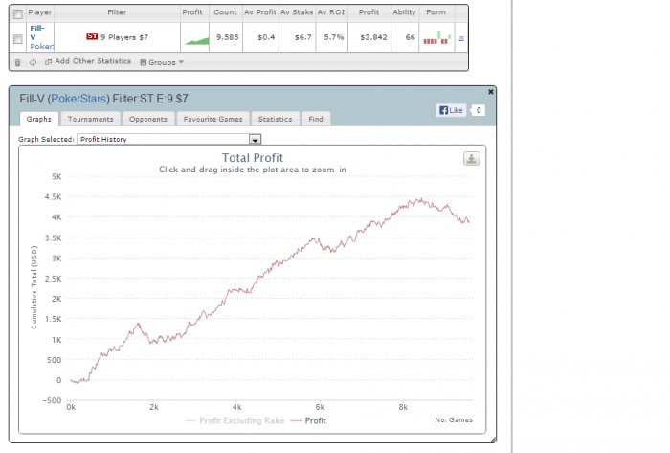
Task: Click Add Other Statistics link text
Action: coord(93,61)
